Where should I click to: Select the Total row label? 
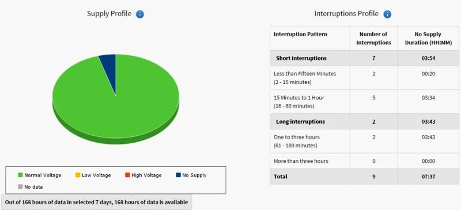coord(281,177)
